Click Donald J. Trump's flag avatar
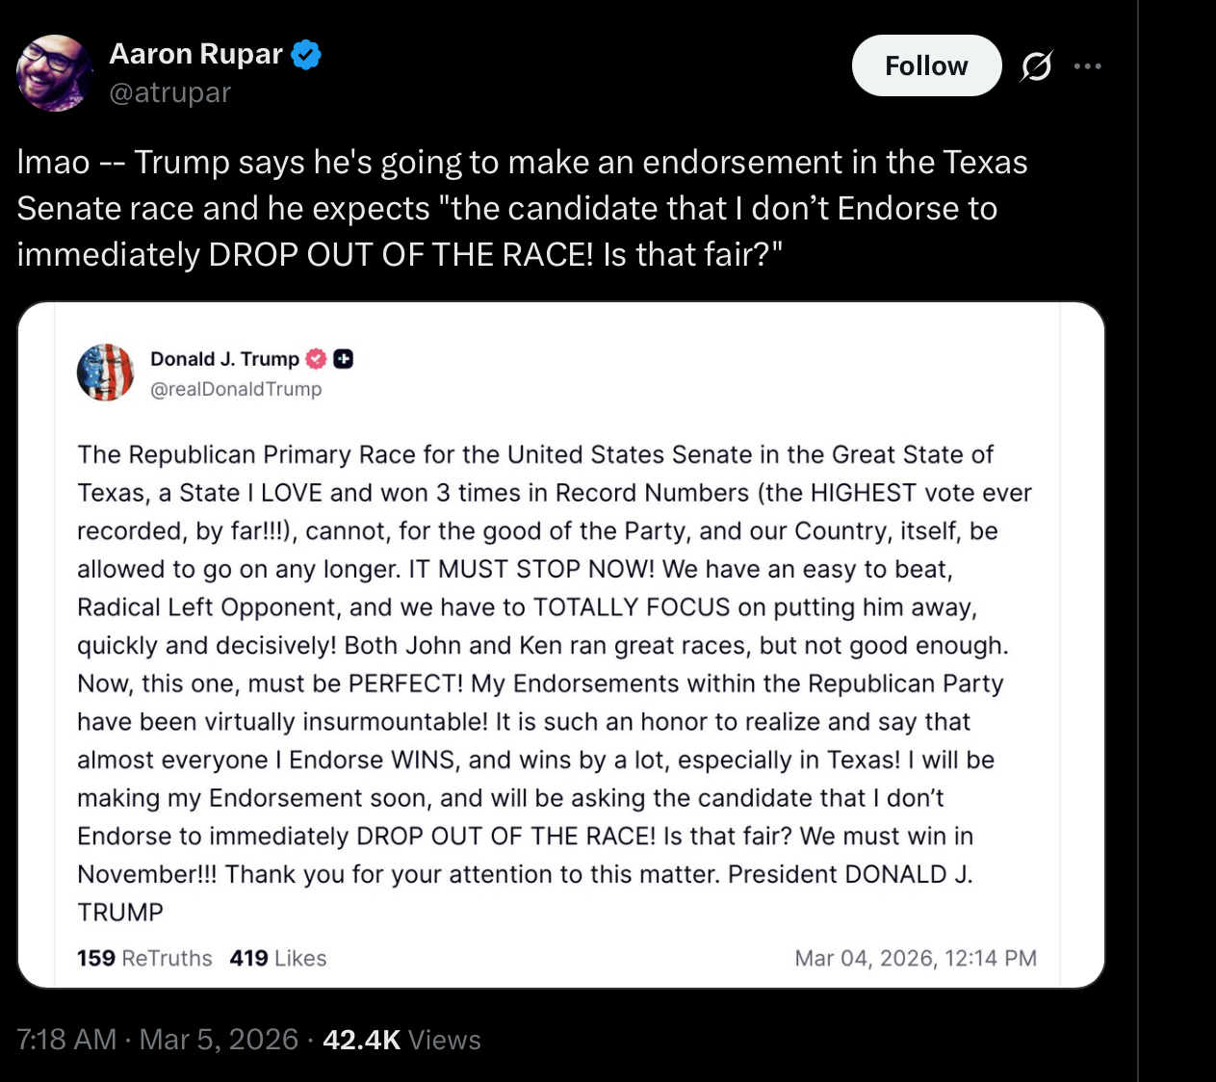1216x1082 pixels. 105,373
